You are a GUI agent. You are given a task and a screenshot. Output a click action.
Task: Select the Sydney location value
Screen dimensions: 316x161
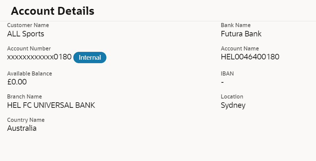[233, 105]
